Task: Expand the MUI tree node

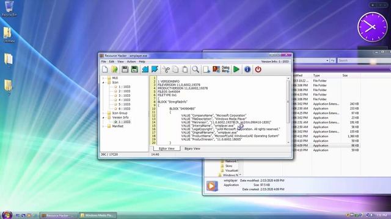Action: tap(103, 78)
